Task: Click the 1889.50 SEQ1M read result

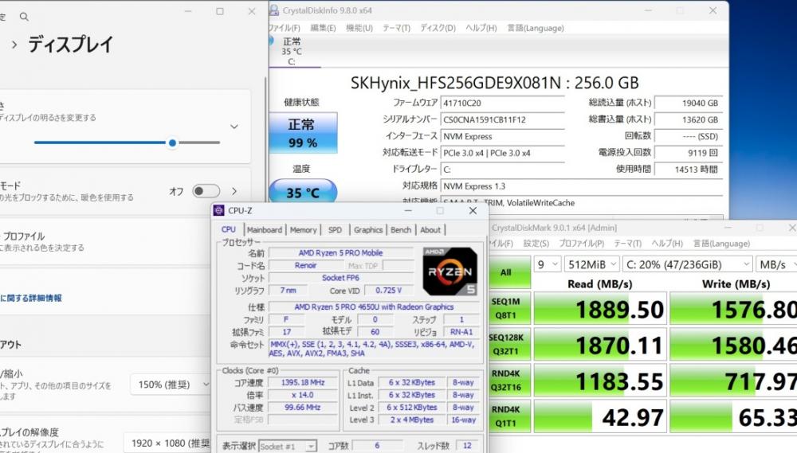Action: pos(600,308)
